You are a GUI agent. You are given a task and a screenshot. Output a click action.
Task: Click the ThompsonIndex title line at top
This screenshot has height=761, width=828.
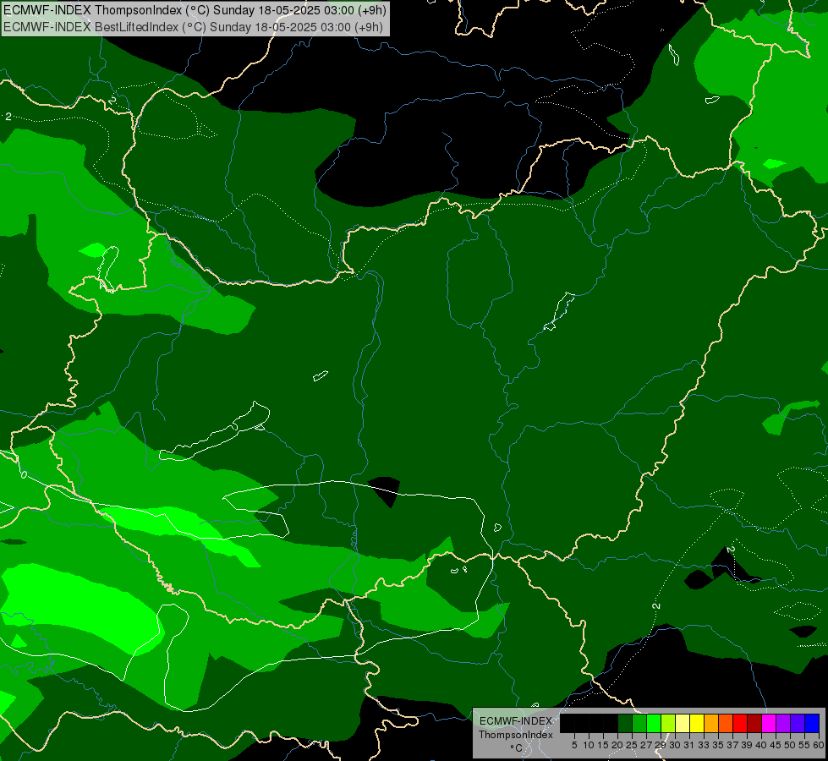(195, 10)
